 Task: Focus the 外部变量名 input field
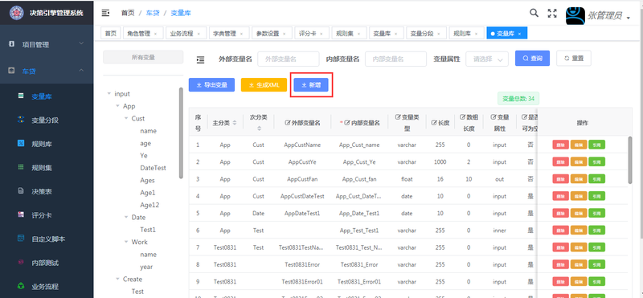[289, 59]
